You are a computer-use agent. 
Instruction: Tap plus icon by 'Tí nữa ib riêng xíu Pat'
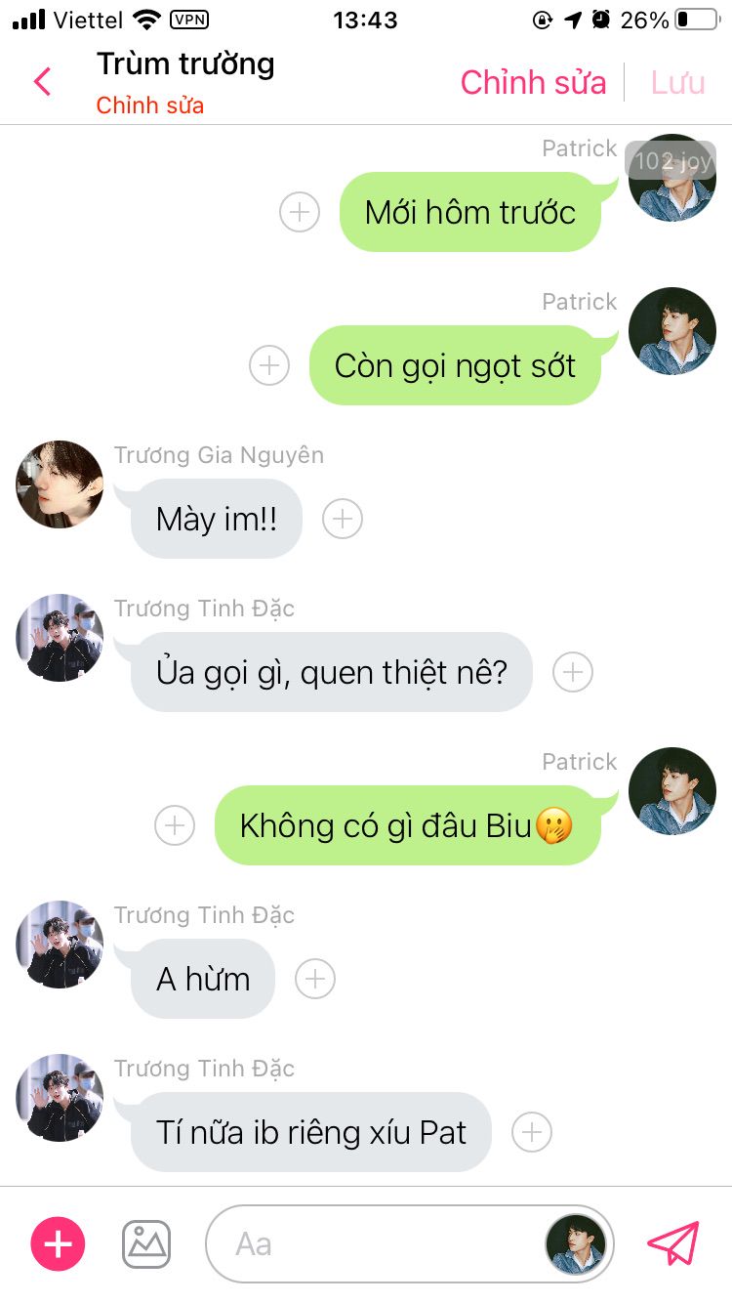pos(532,1132)
